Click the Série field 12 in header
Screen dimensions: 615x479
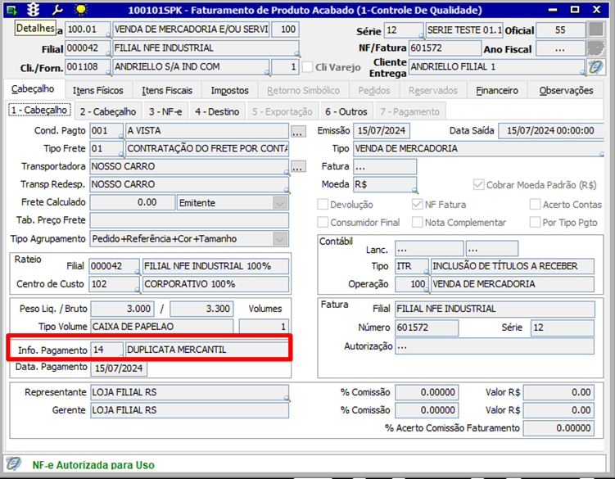tap(404, 30)
